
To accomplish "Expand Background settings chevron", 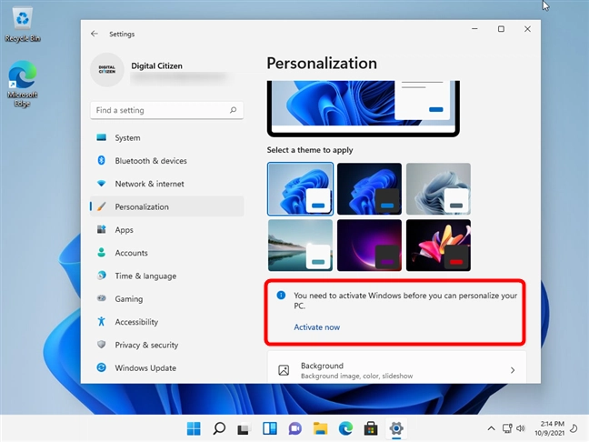I will click(x=513, y=370).
